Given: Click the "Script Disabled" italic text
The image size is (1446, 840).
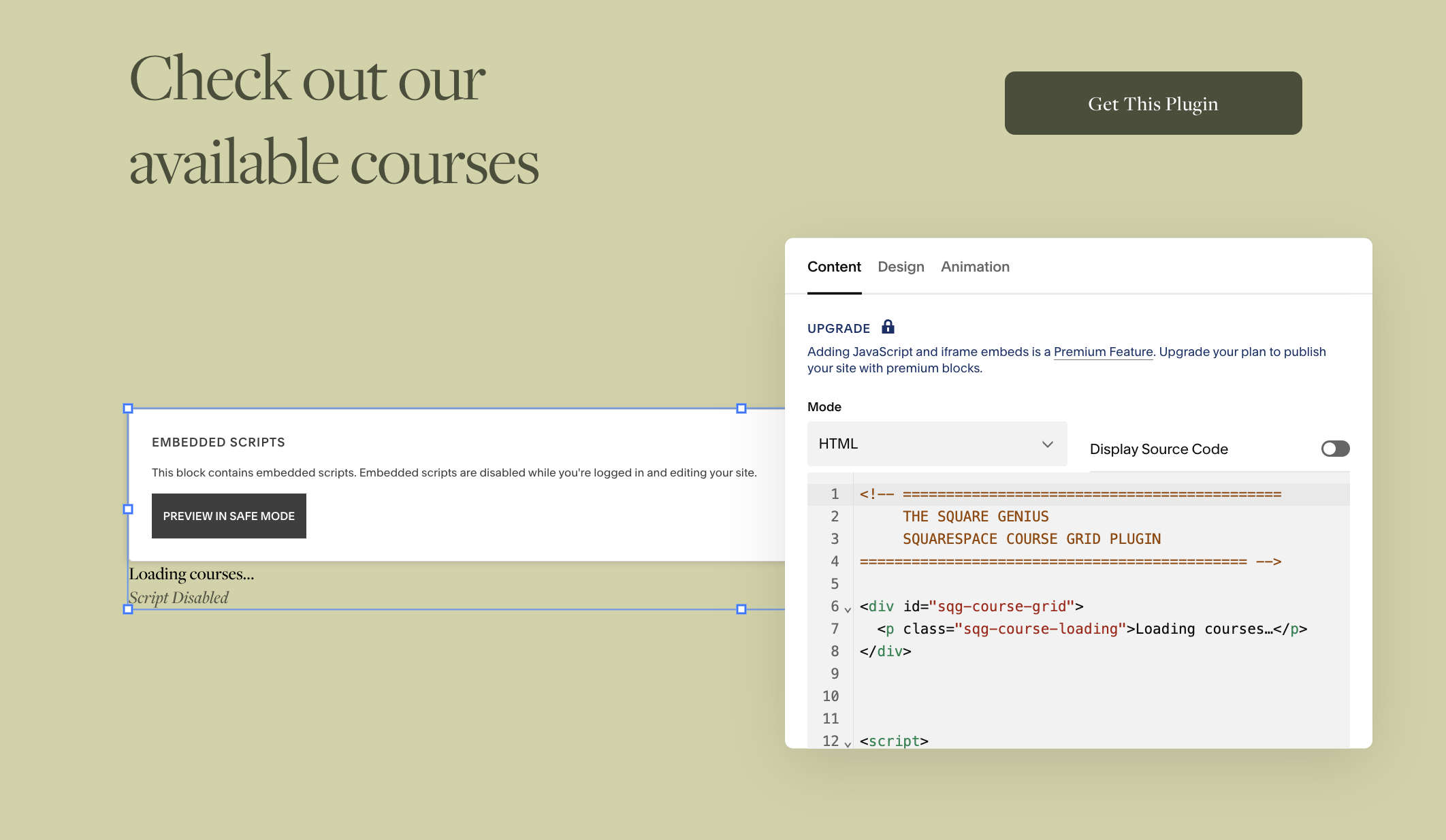Looking at the screenshot, I should tap(178, 598).
